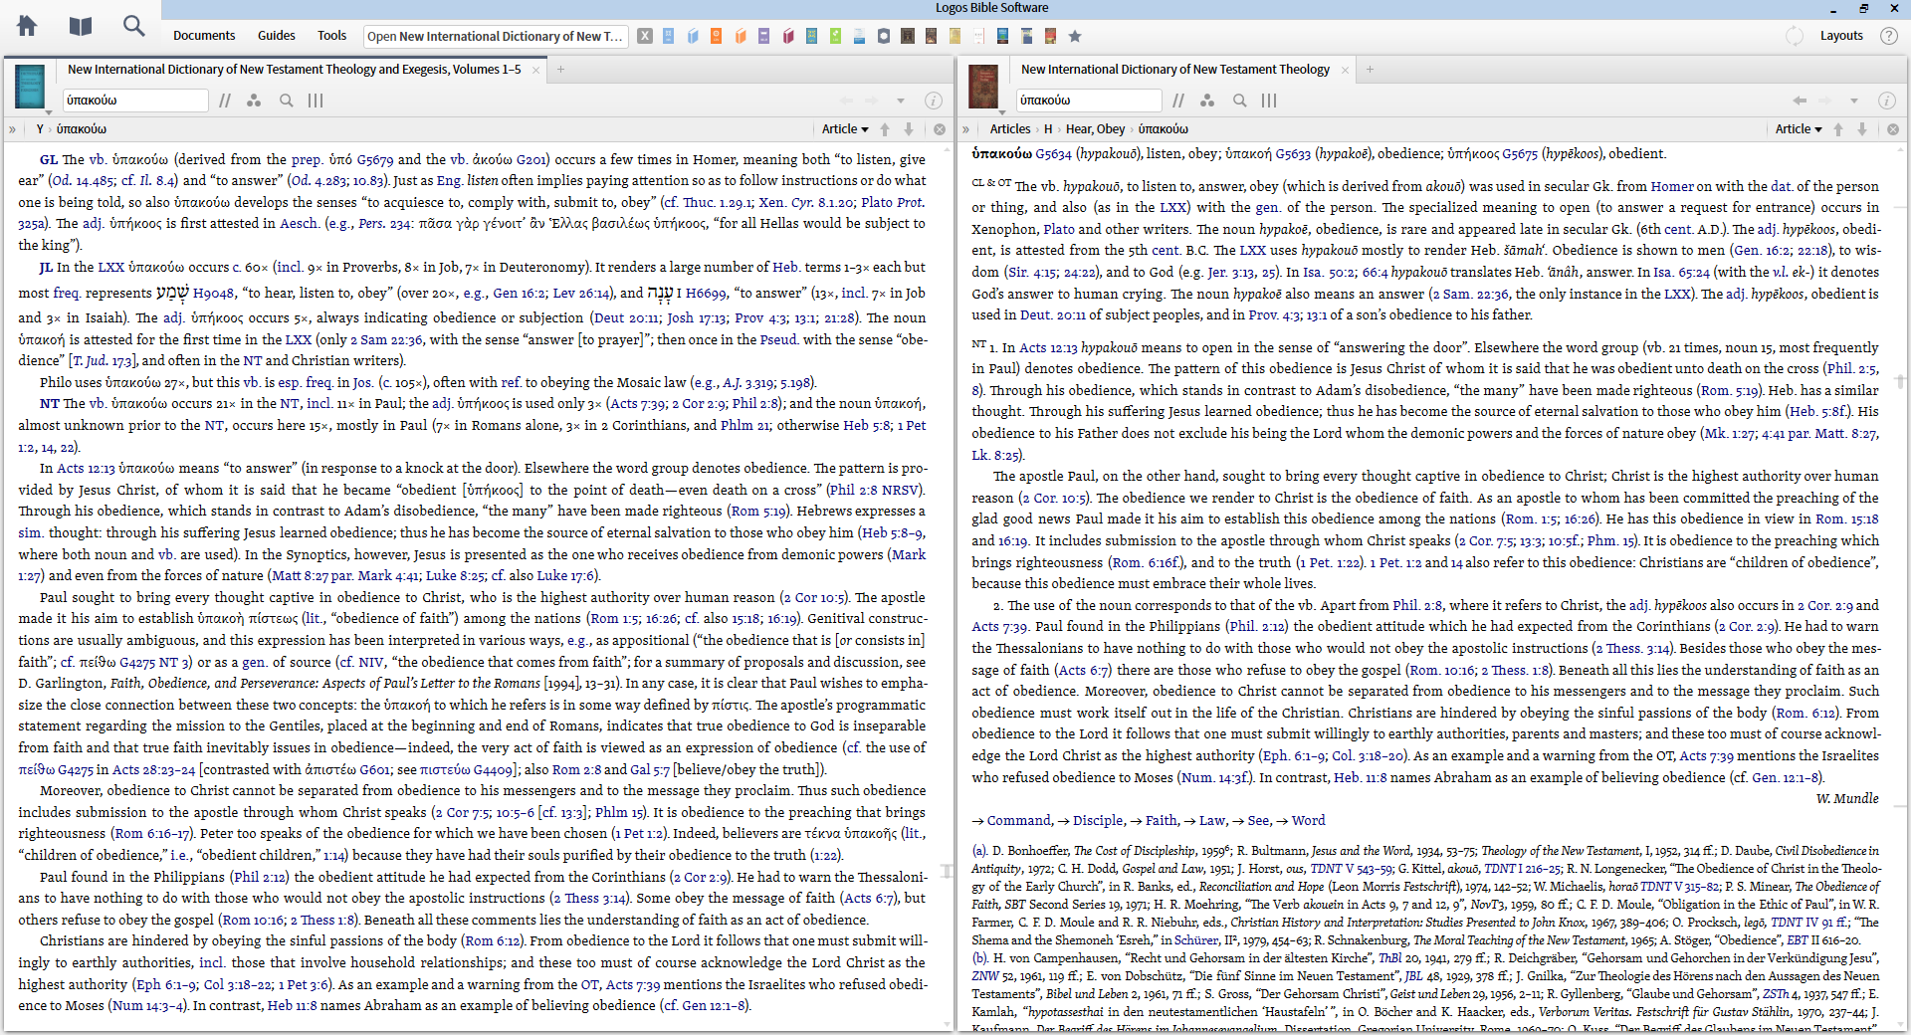This screenshot has height=1035, width=1911.
Task: Add new tab in left panel
Action: coord(560,70)
